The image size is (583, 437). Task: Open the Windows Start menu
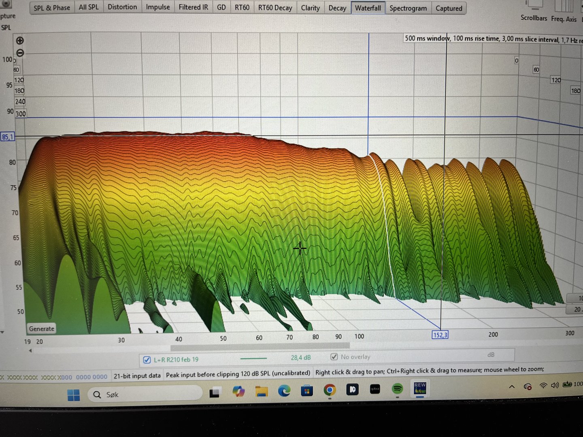click(74, 395)
